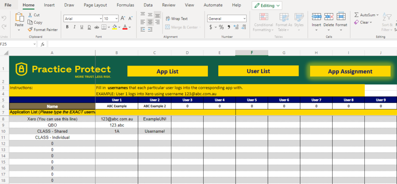397x184 pixels.
Task: Open the Arial font name dropdown
Action: coord(100,19)
